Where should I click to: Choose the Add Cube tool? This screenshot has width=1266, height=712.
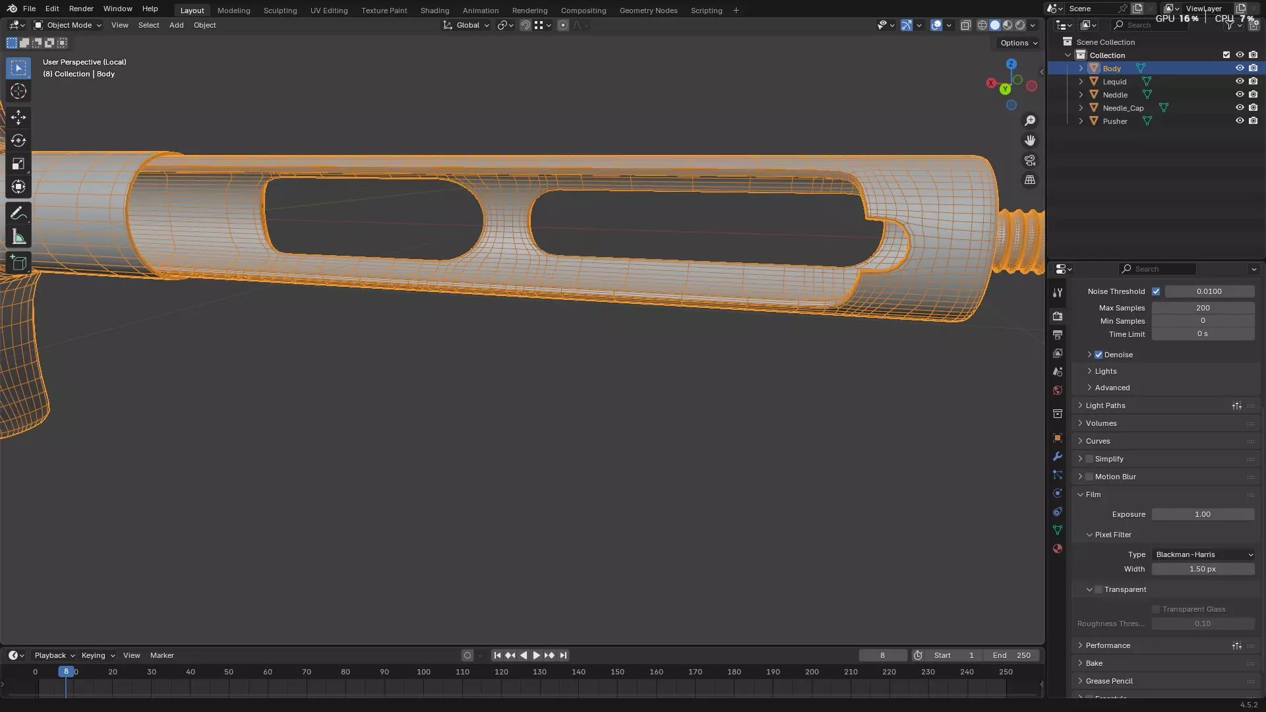pyautogui.click(x=18, y=263)
